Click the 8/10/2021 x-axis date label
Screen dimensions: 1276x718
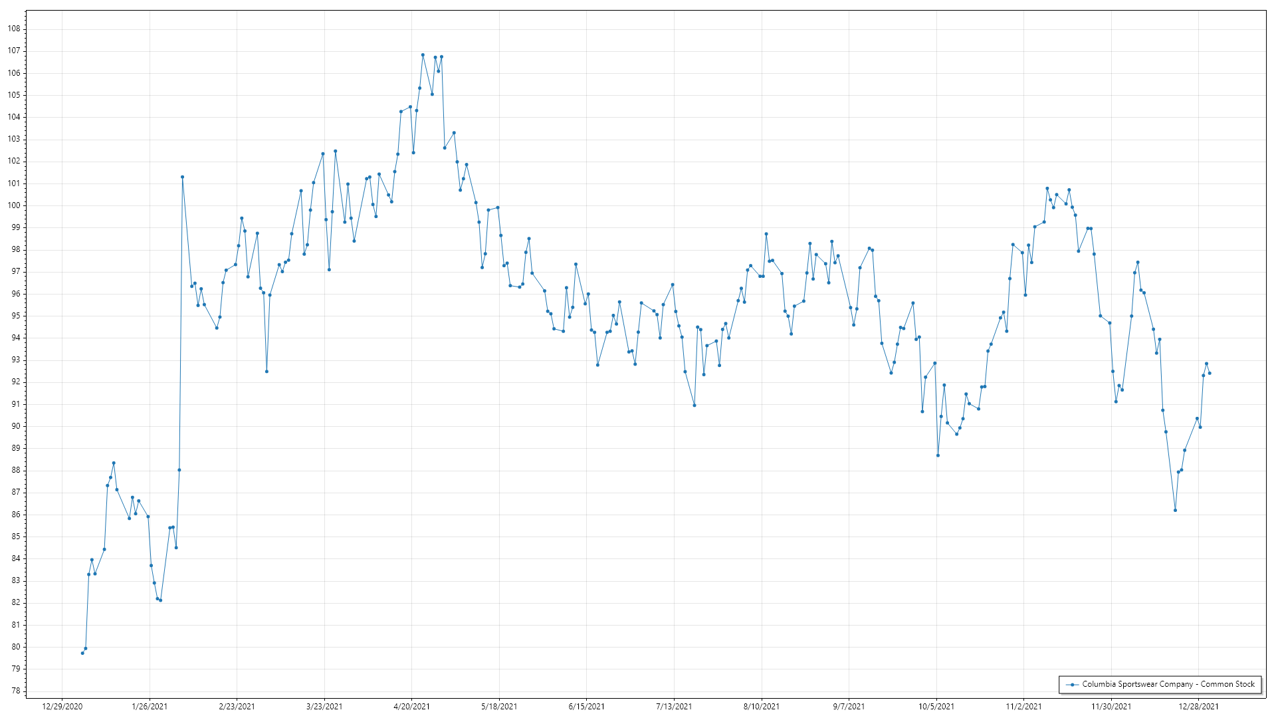(762, 706)
